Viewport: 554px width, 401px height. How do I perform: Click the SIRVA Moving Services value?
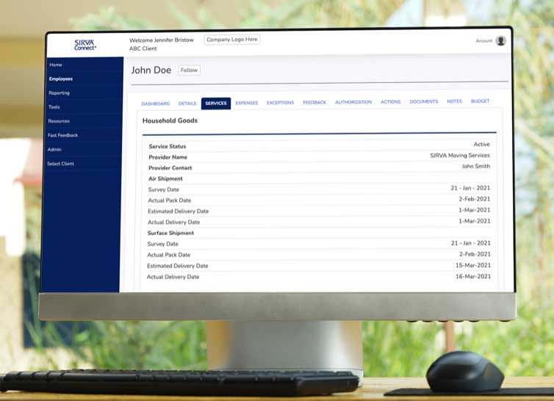[460, 156]
